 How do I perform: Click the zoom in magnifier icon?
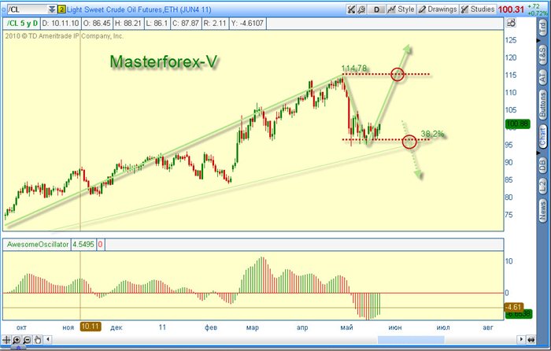[x=17, y=340]
